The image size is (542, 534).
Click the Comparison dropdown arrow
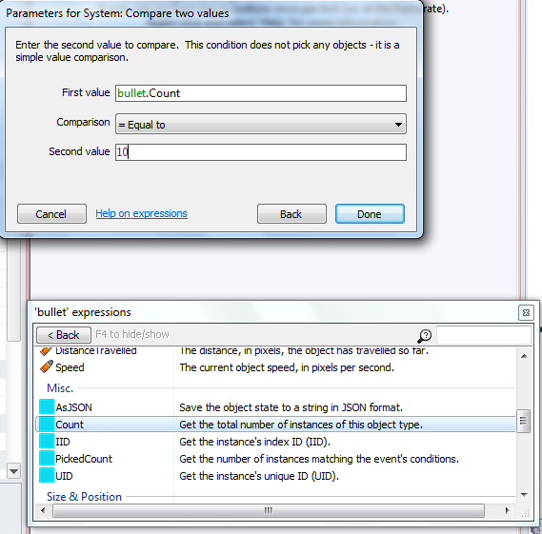pos(398,125)
